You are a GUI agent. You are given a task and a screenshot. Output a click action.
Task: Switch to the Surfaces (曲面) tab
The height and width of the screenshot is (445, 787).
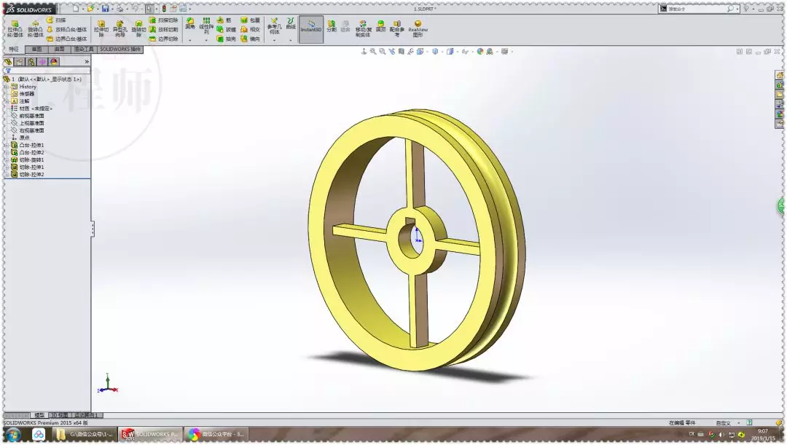[59, 50]
